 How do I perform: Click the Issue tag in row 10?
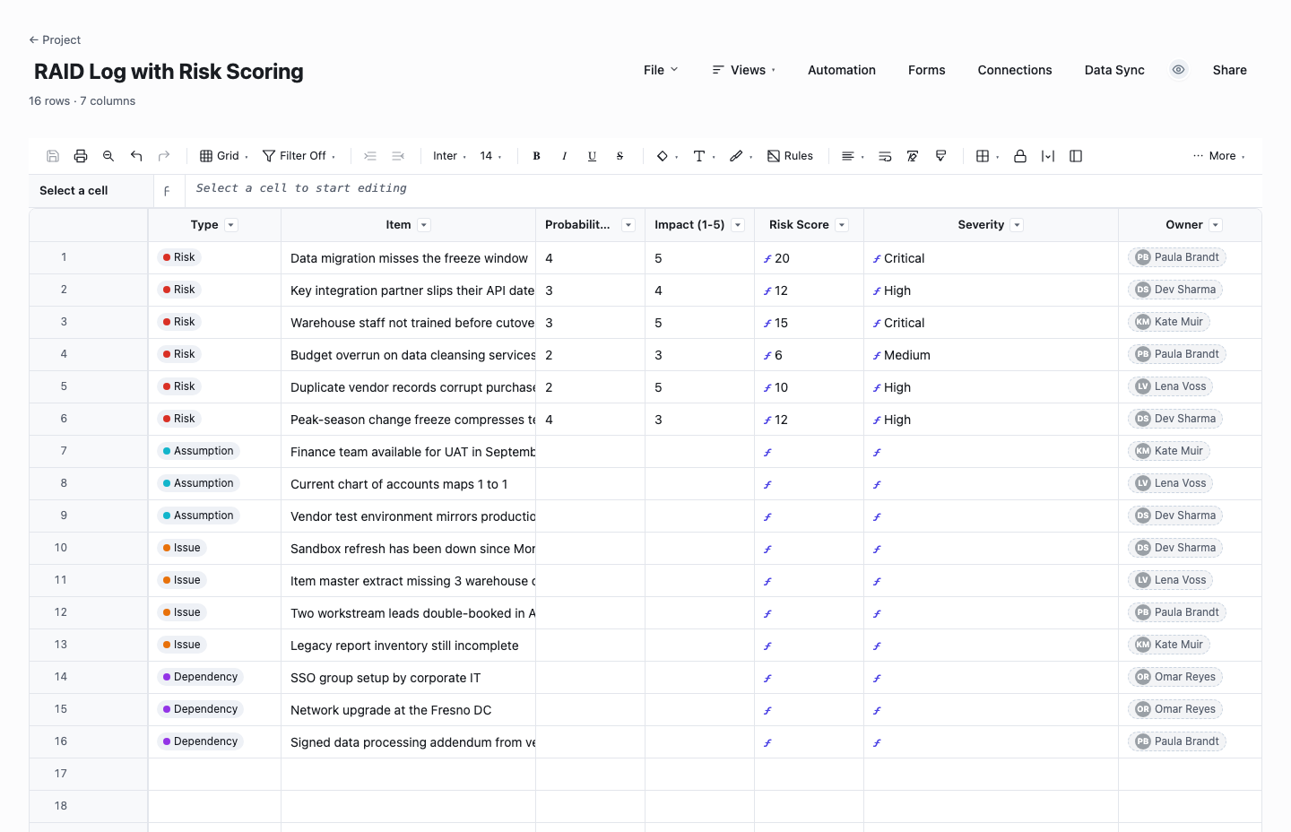click(x=182, y=548)
